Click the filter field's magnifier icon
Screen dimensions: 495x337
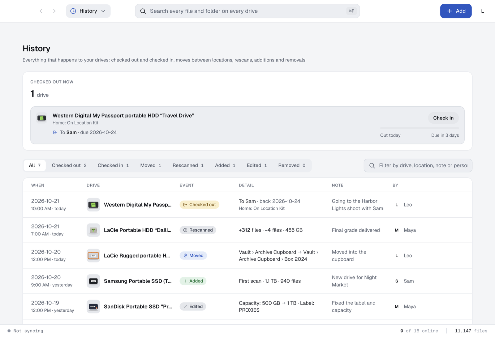[x=372, y=165]
